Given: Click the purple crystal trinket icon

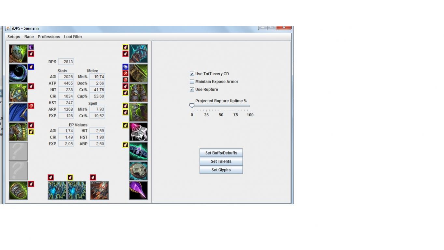Looking at the screenshot, I should (138, 190).
